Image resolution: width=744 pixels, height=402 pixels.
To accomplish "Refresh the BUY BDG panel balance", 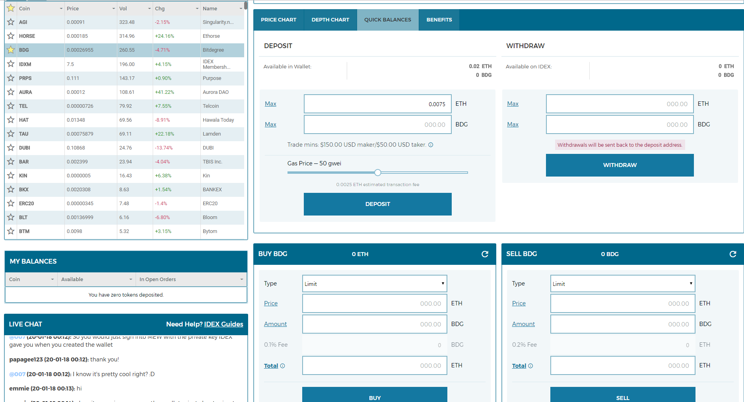I will (485, 254).
